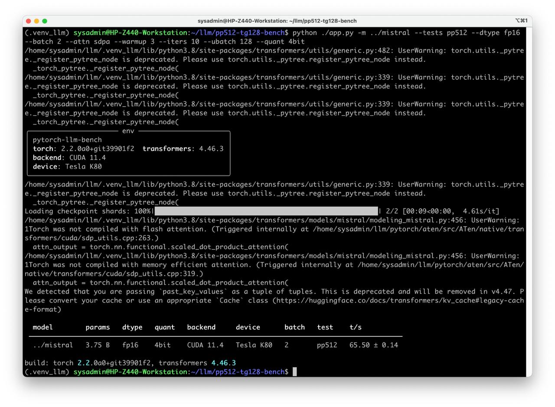The width and height of the screenshot is (555, 407).
Task: Click 'backend: CUDA 11.4' in env box
Action: tap(69, 158)
